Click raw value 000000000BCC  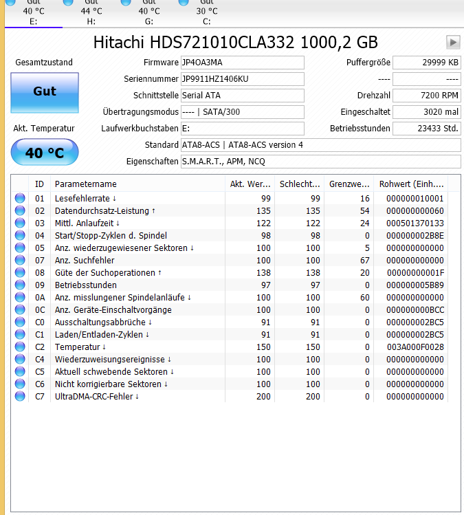[x=415, y=309]
